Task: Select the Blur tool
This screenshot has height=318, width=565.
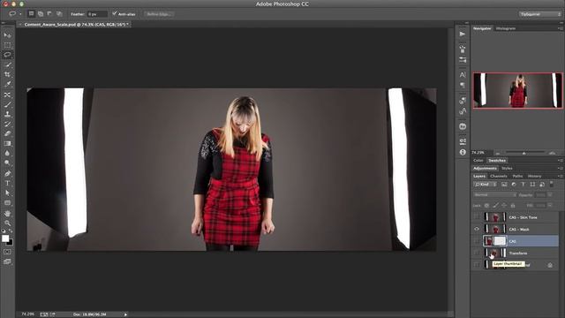Action: coord(7,153)
